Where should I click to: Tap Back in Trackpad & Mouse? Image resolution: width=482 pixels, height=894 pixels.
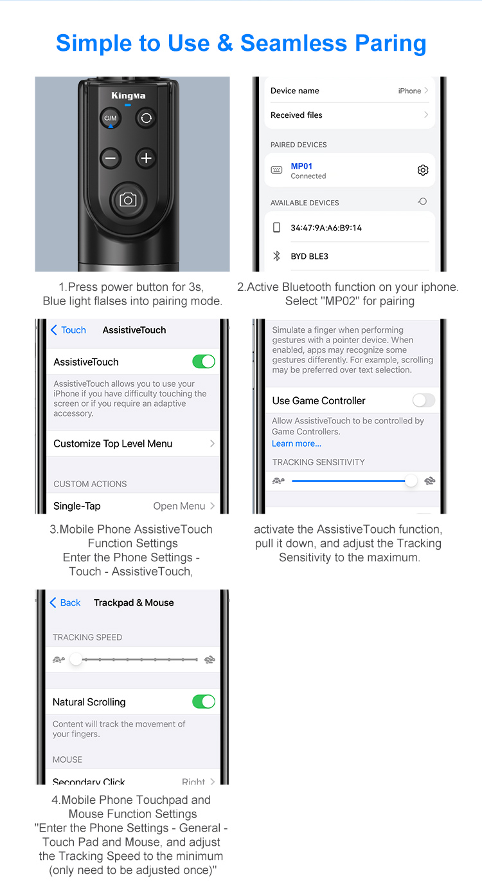(x=66, y=602)
